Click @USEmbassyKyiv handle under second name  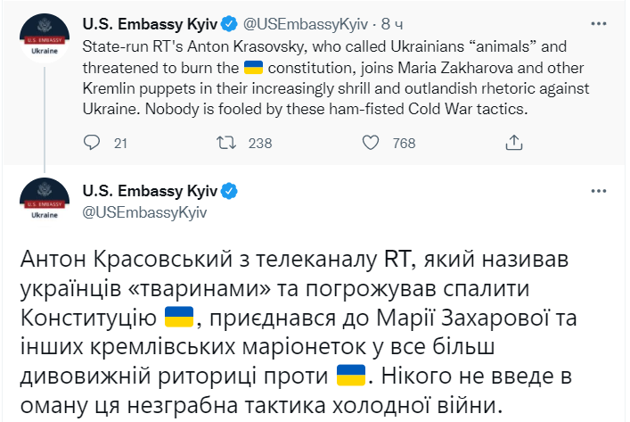tap(144, 212)
